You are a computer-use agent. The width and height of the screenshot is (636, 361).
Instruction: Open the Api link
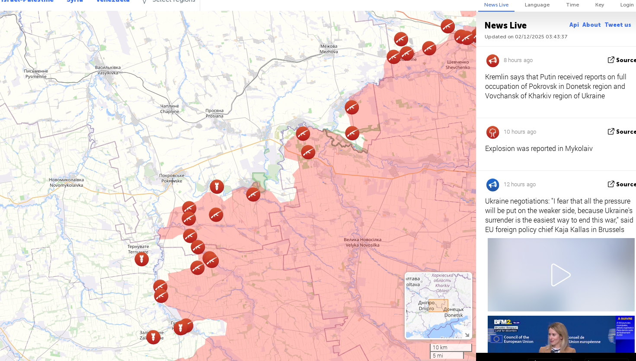574,25
